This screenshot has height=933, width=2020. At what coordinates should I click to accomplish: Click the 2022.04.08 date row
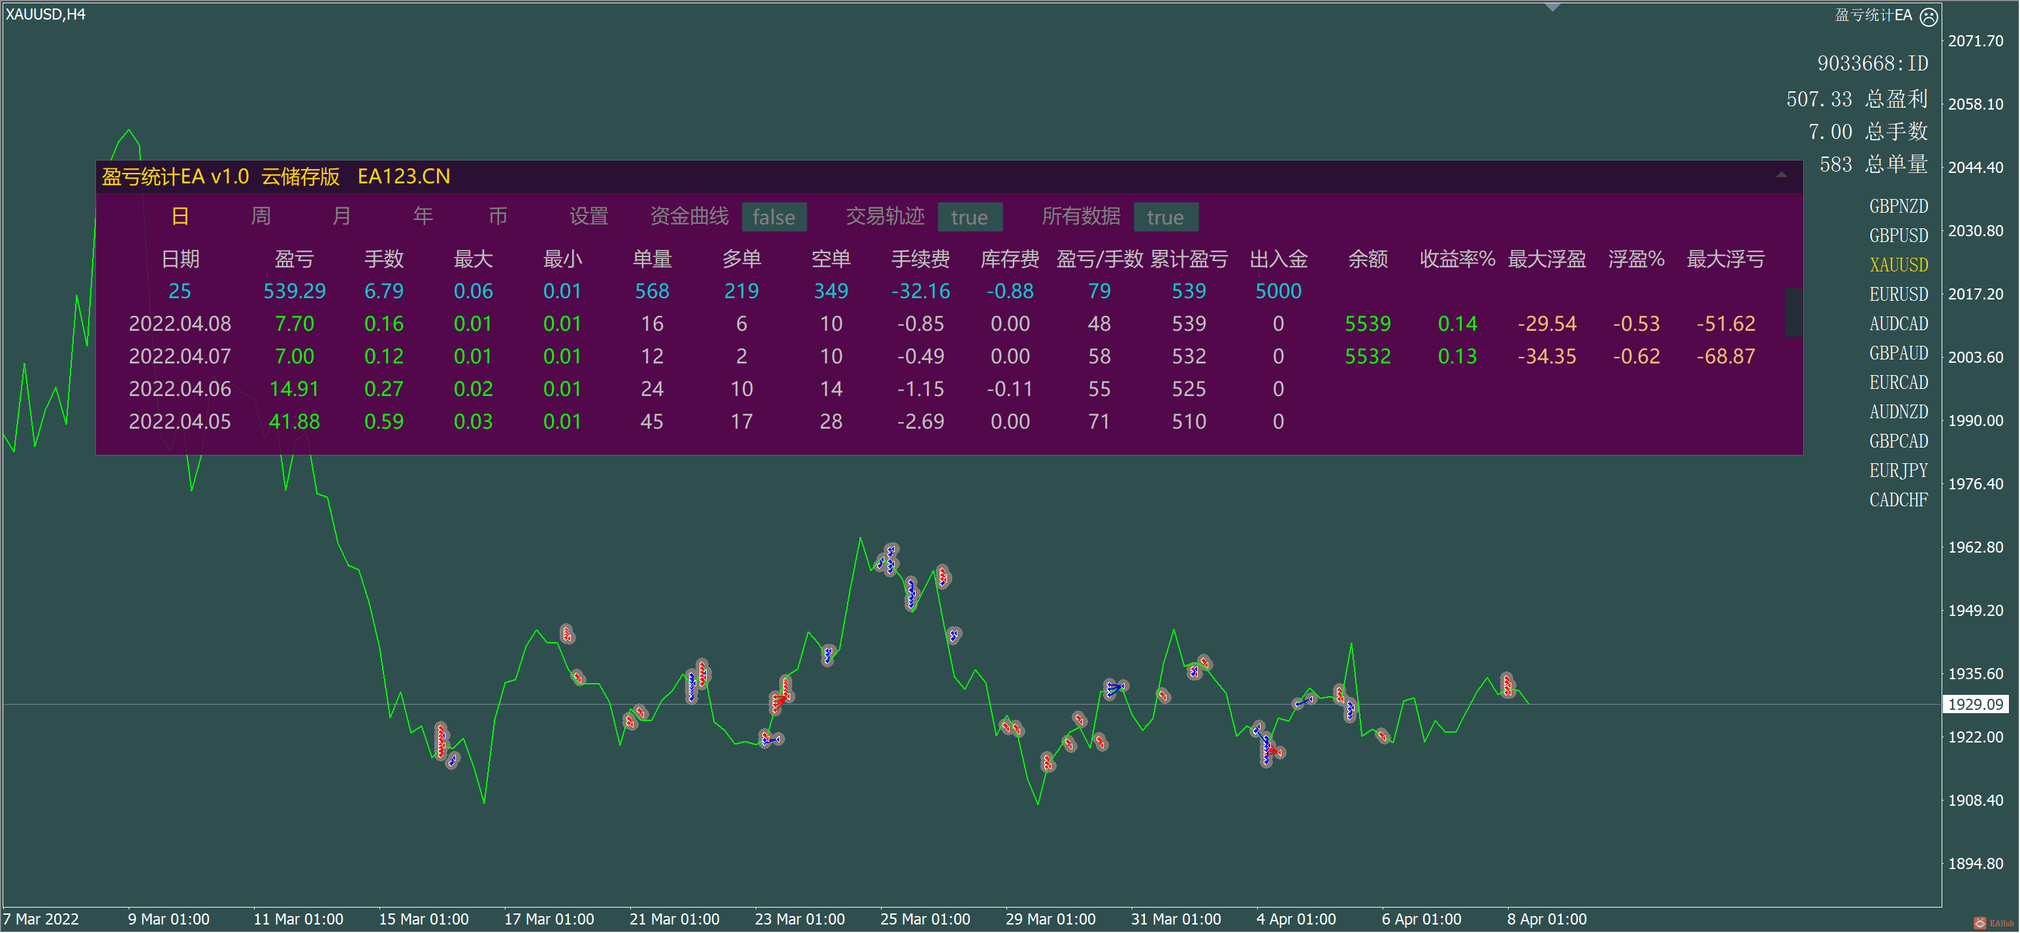tap(180, 324)
